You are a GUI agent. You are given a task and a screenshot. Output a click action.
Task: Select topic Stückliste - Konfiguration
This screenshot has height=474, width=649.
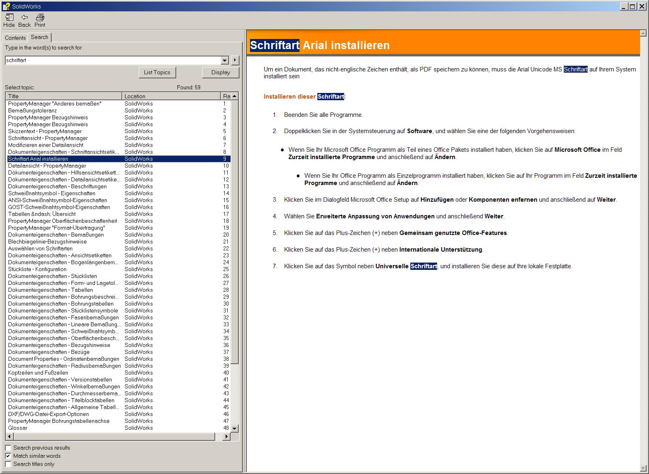(118, 269)
